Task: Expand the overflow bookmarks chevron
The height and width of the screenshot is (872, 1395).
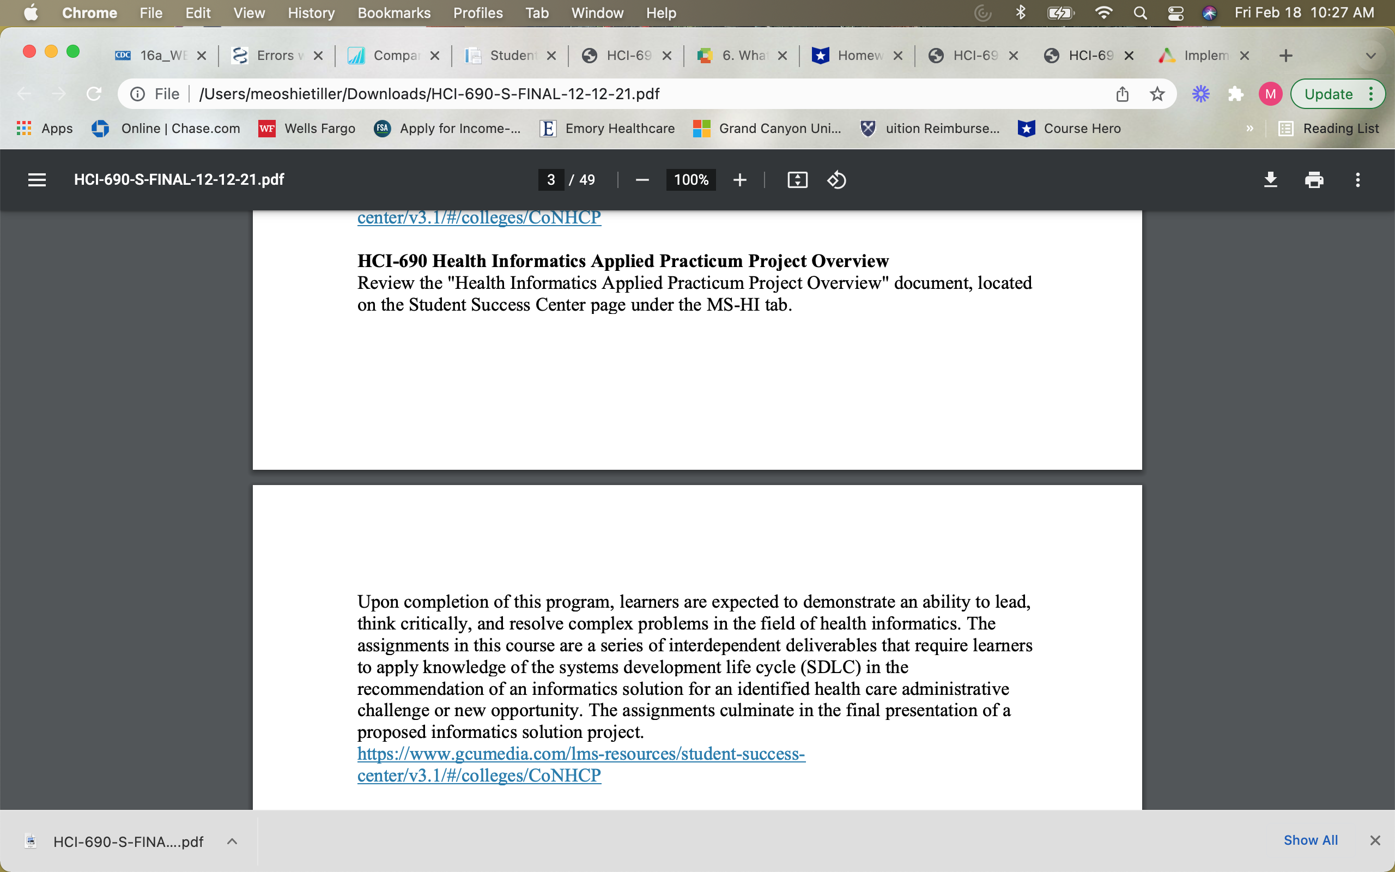Action: pyautogui.click(x=1249, y=129)
